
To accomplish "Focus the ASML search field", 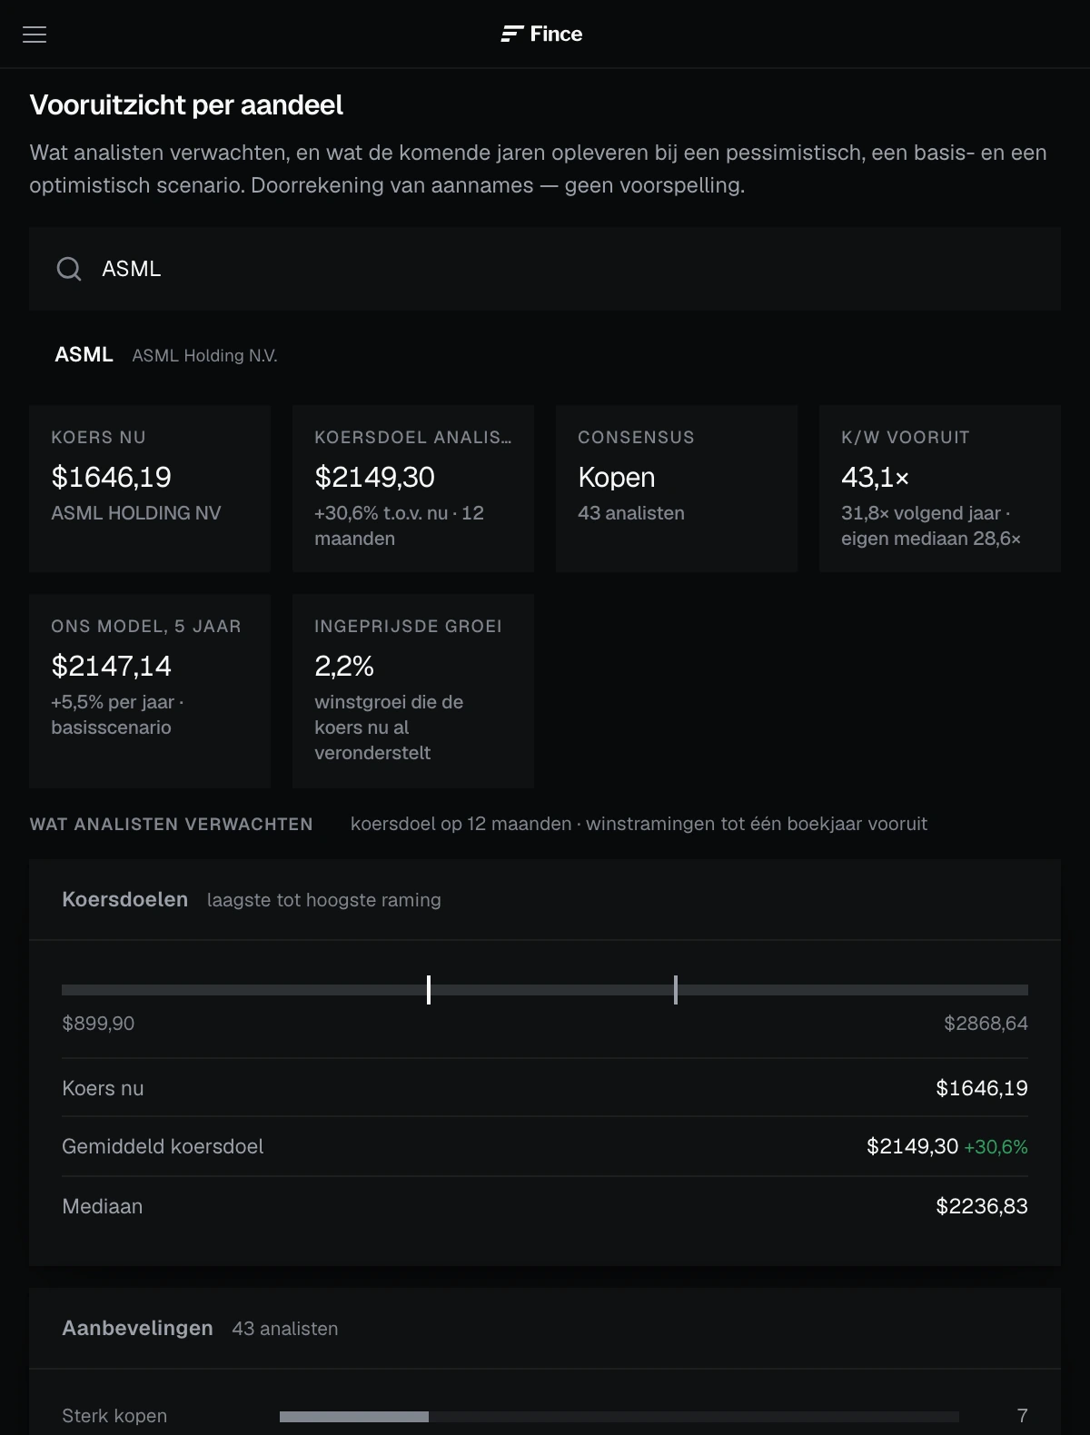I will (x=545, y=269).
